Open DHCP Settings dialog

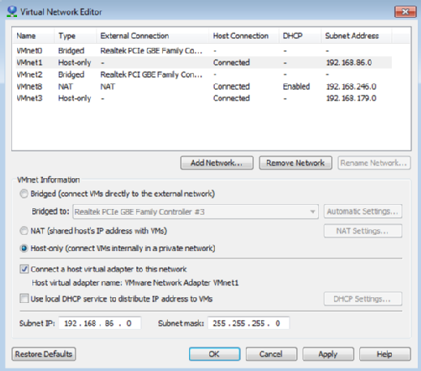tap(363, 299)
